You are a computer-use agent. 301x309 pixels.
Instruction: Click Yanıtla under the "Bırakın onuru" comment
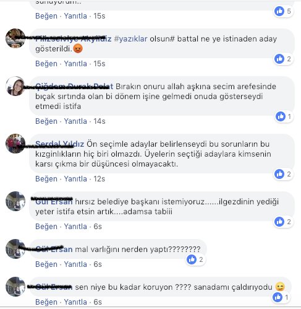coord(75,121)
